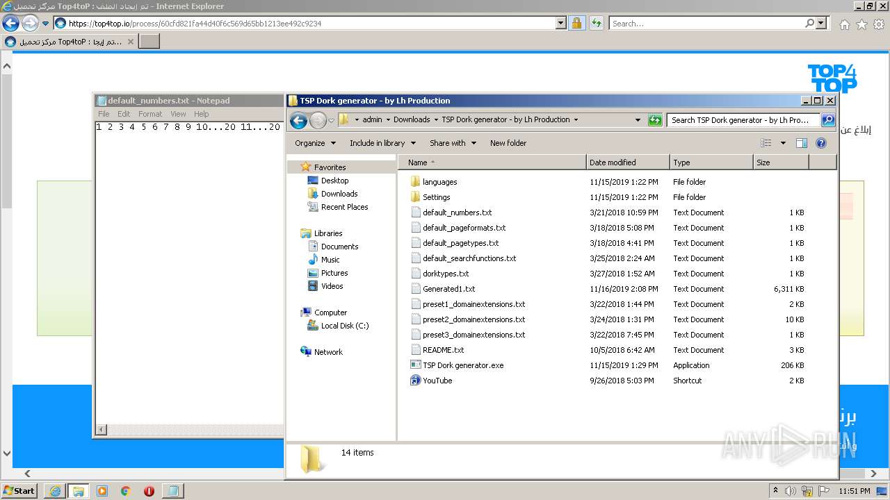Expand the Explorer address path history dropdown

(638, 120)
